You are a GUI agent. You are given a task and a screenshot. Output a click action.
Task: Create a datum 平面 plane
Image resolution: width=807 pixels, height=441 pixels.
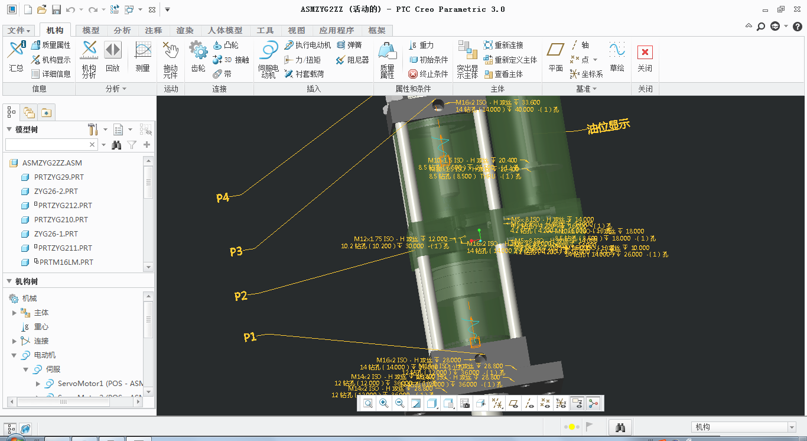[x=556, y=57]
